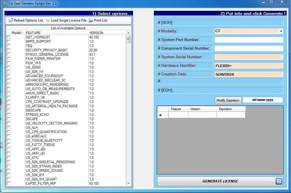Click the Print List printer icon
This screenshot has height=193, width=291.
coord(90,20)
